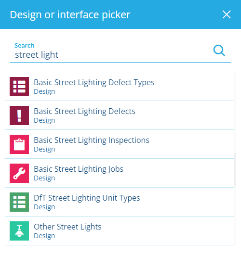Select Basic Street Lighting Defect Types
The height and width of the screenshot is (255, 241).
tap(119, 87)
